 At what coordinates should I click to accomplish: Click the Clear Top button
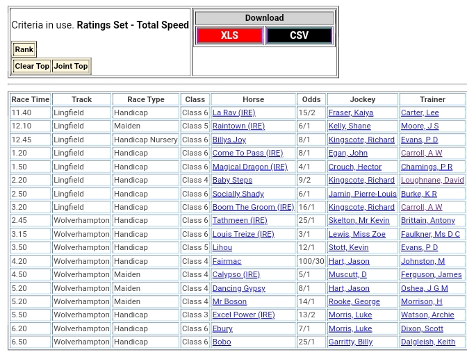pyautogui.click(x=32, y=66)
